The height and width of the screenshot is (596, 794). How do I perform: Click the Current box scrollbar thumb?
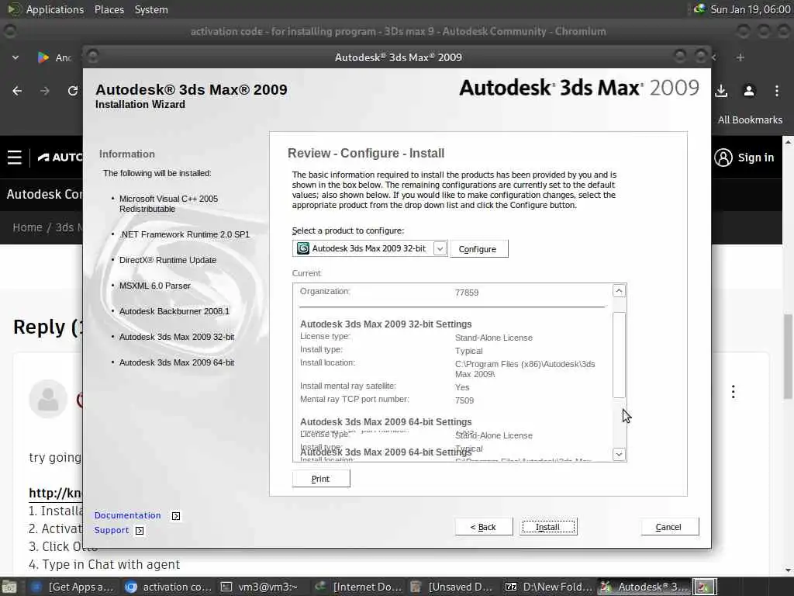coord(619,355)
